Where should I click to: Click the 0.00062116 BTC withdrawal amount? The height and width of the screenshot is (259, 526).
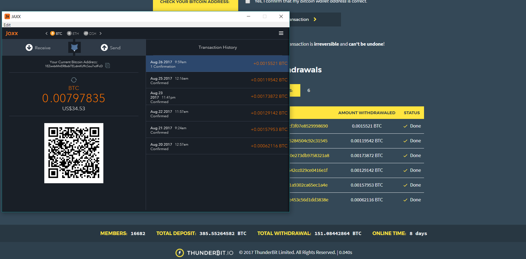367,200
